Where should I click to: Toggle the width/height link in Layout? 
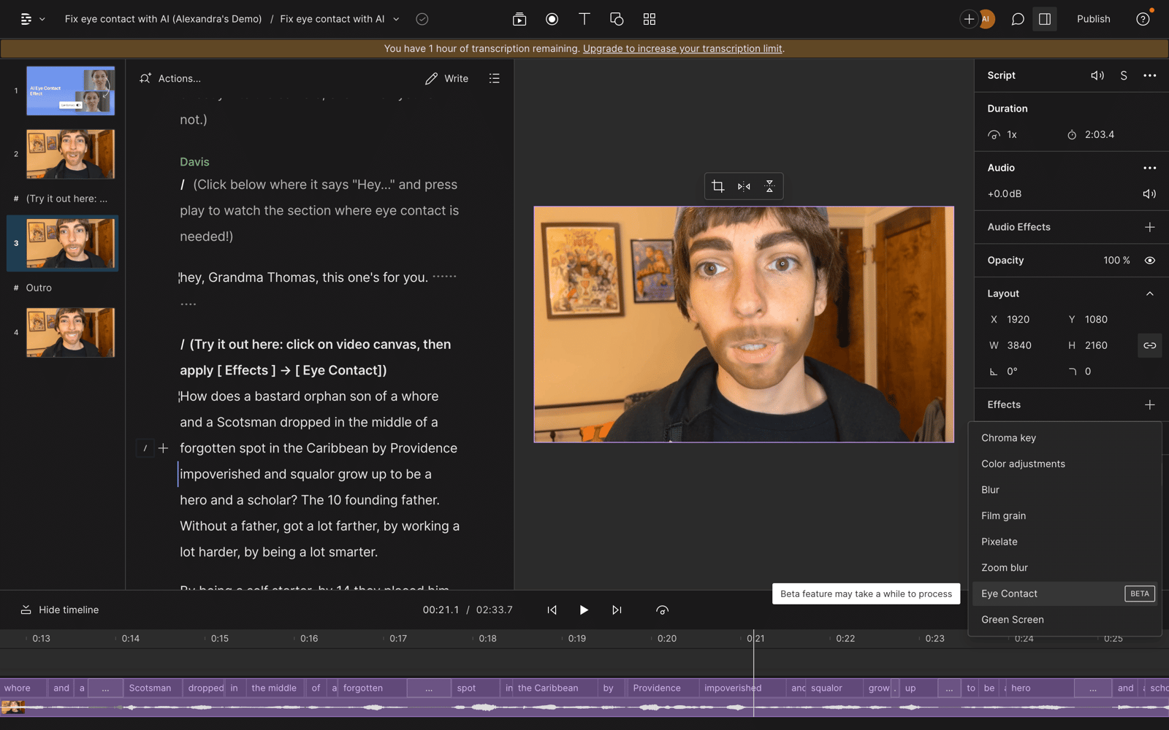(x=1149, y=345)
